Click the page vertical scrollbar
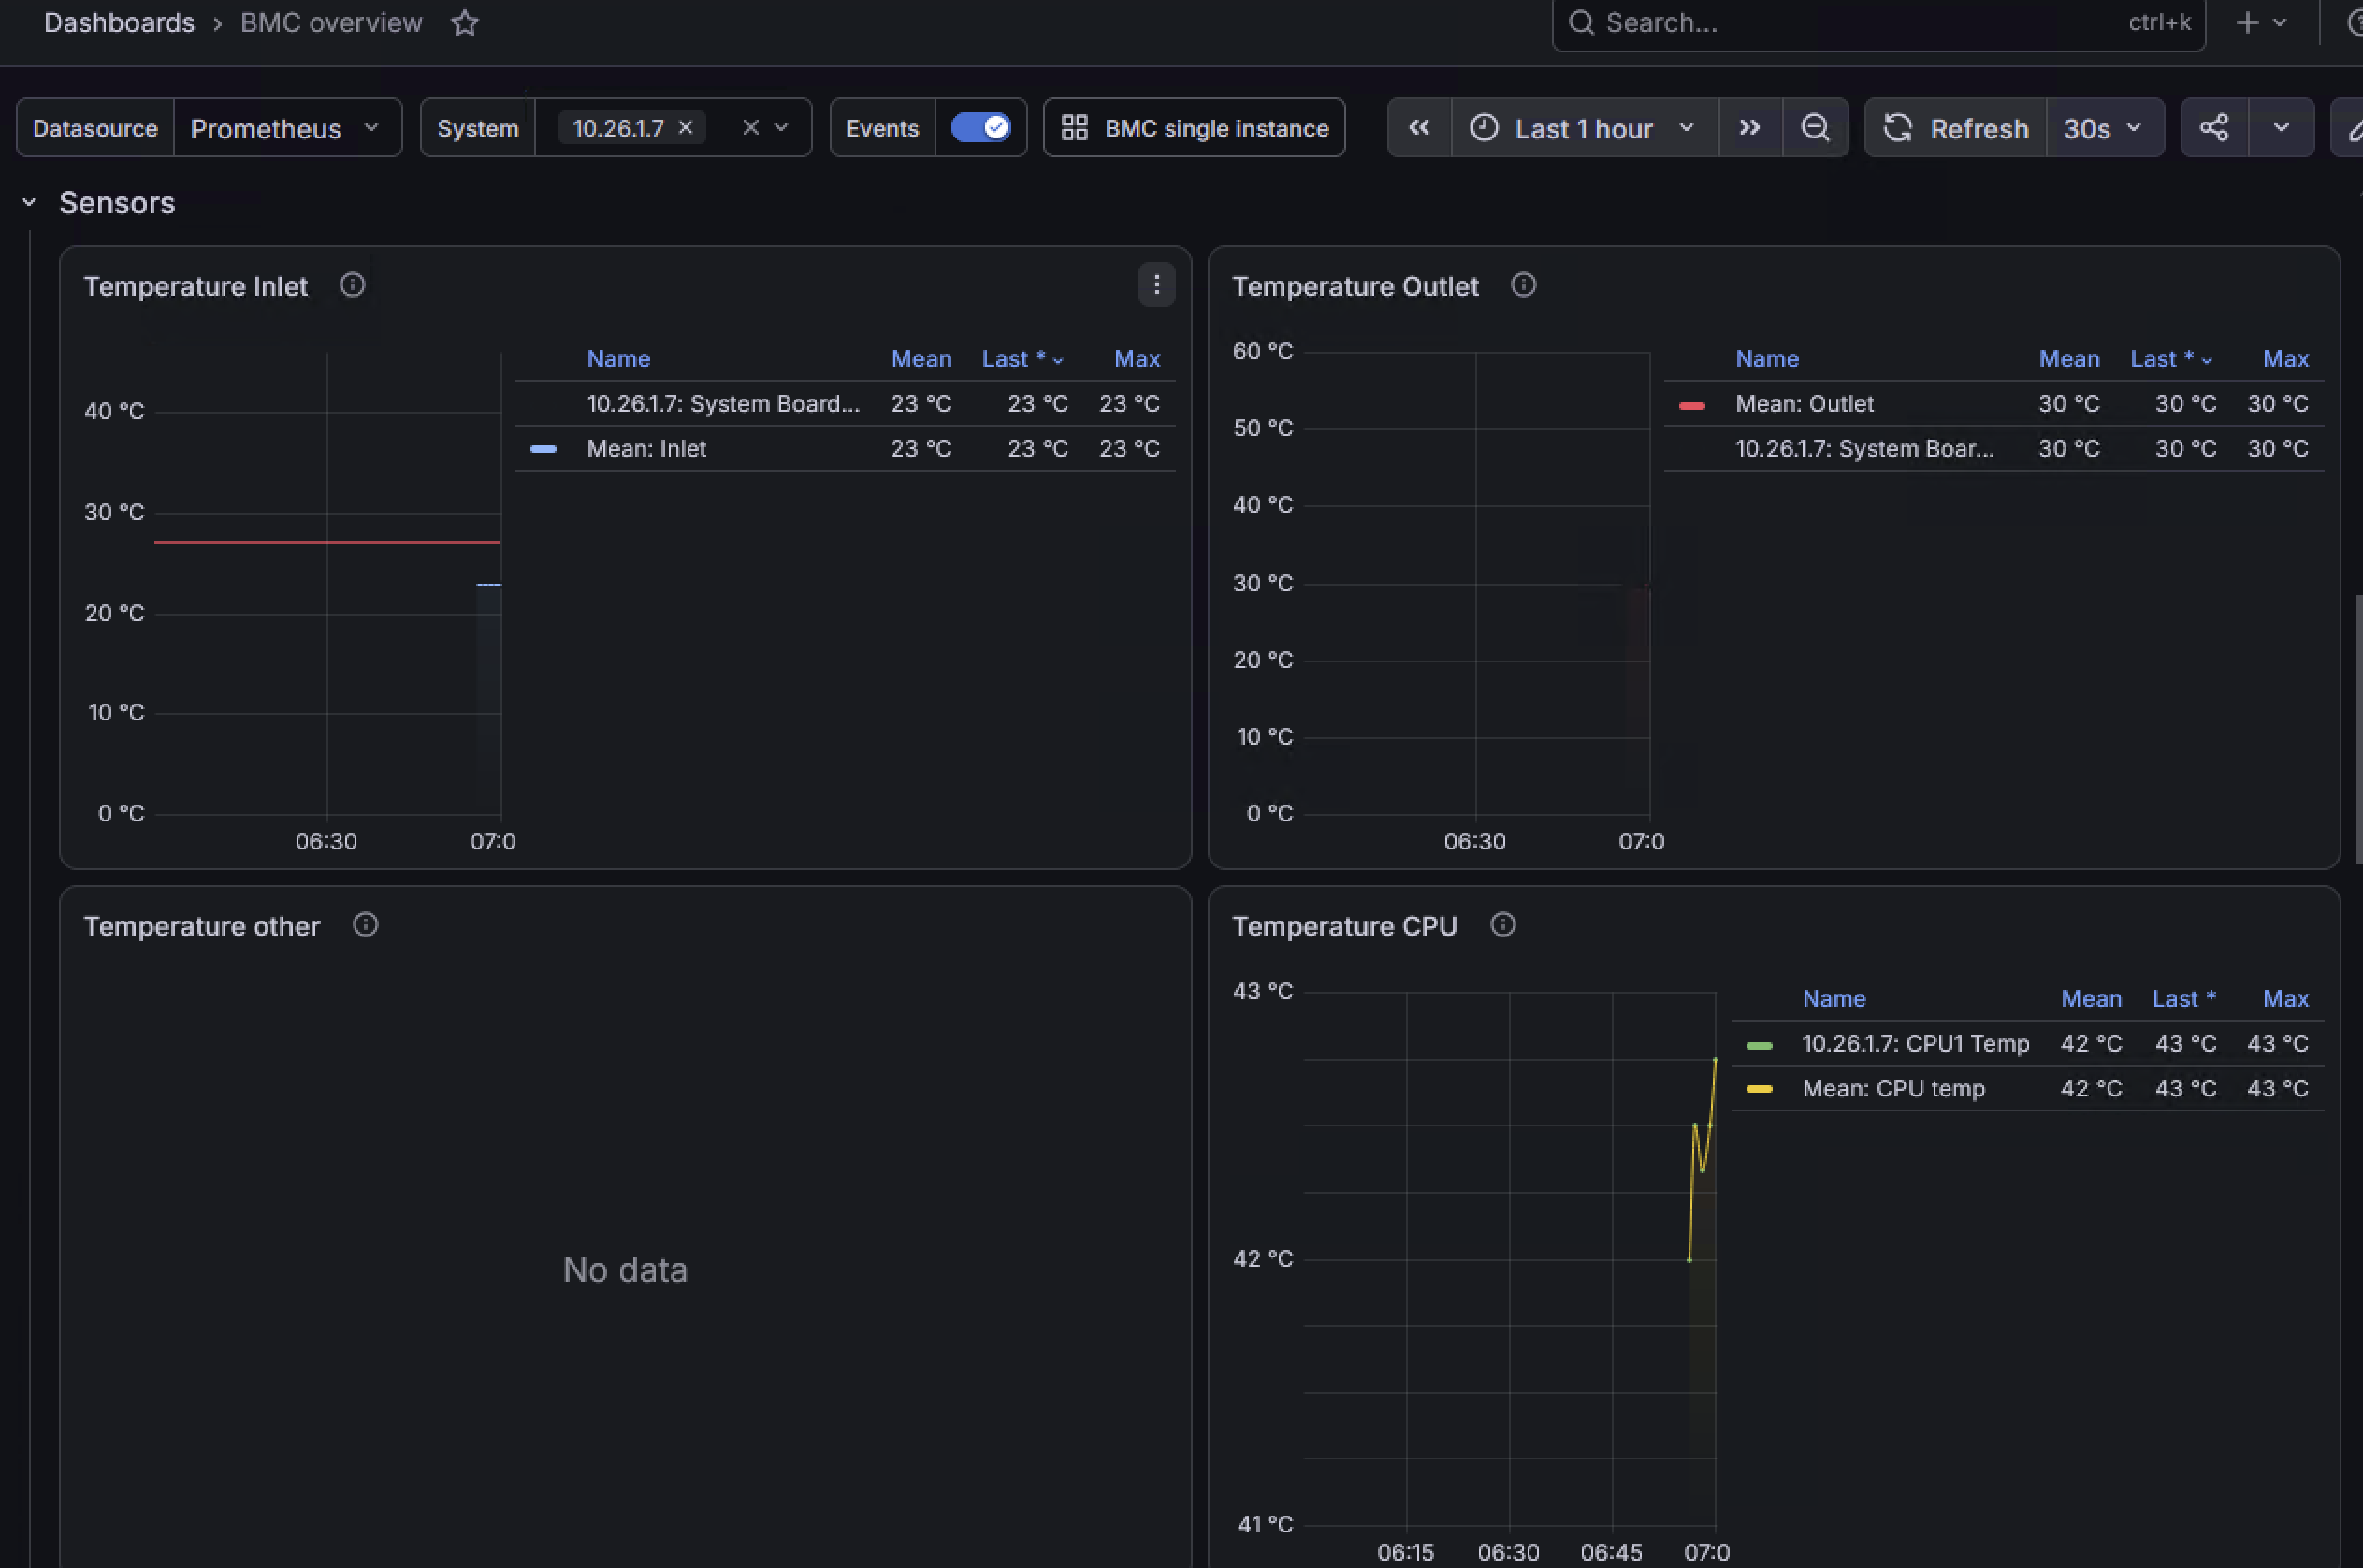Screen dimensions: 2363x1568 (2358, 729)
